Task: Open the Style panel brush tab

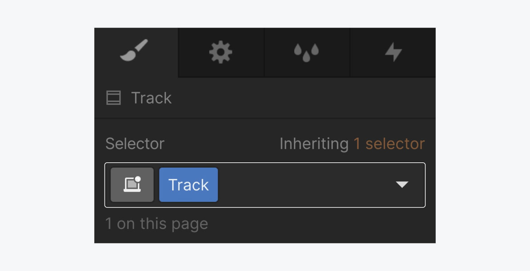Action: tap(136, 52)
